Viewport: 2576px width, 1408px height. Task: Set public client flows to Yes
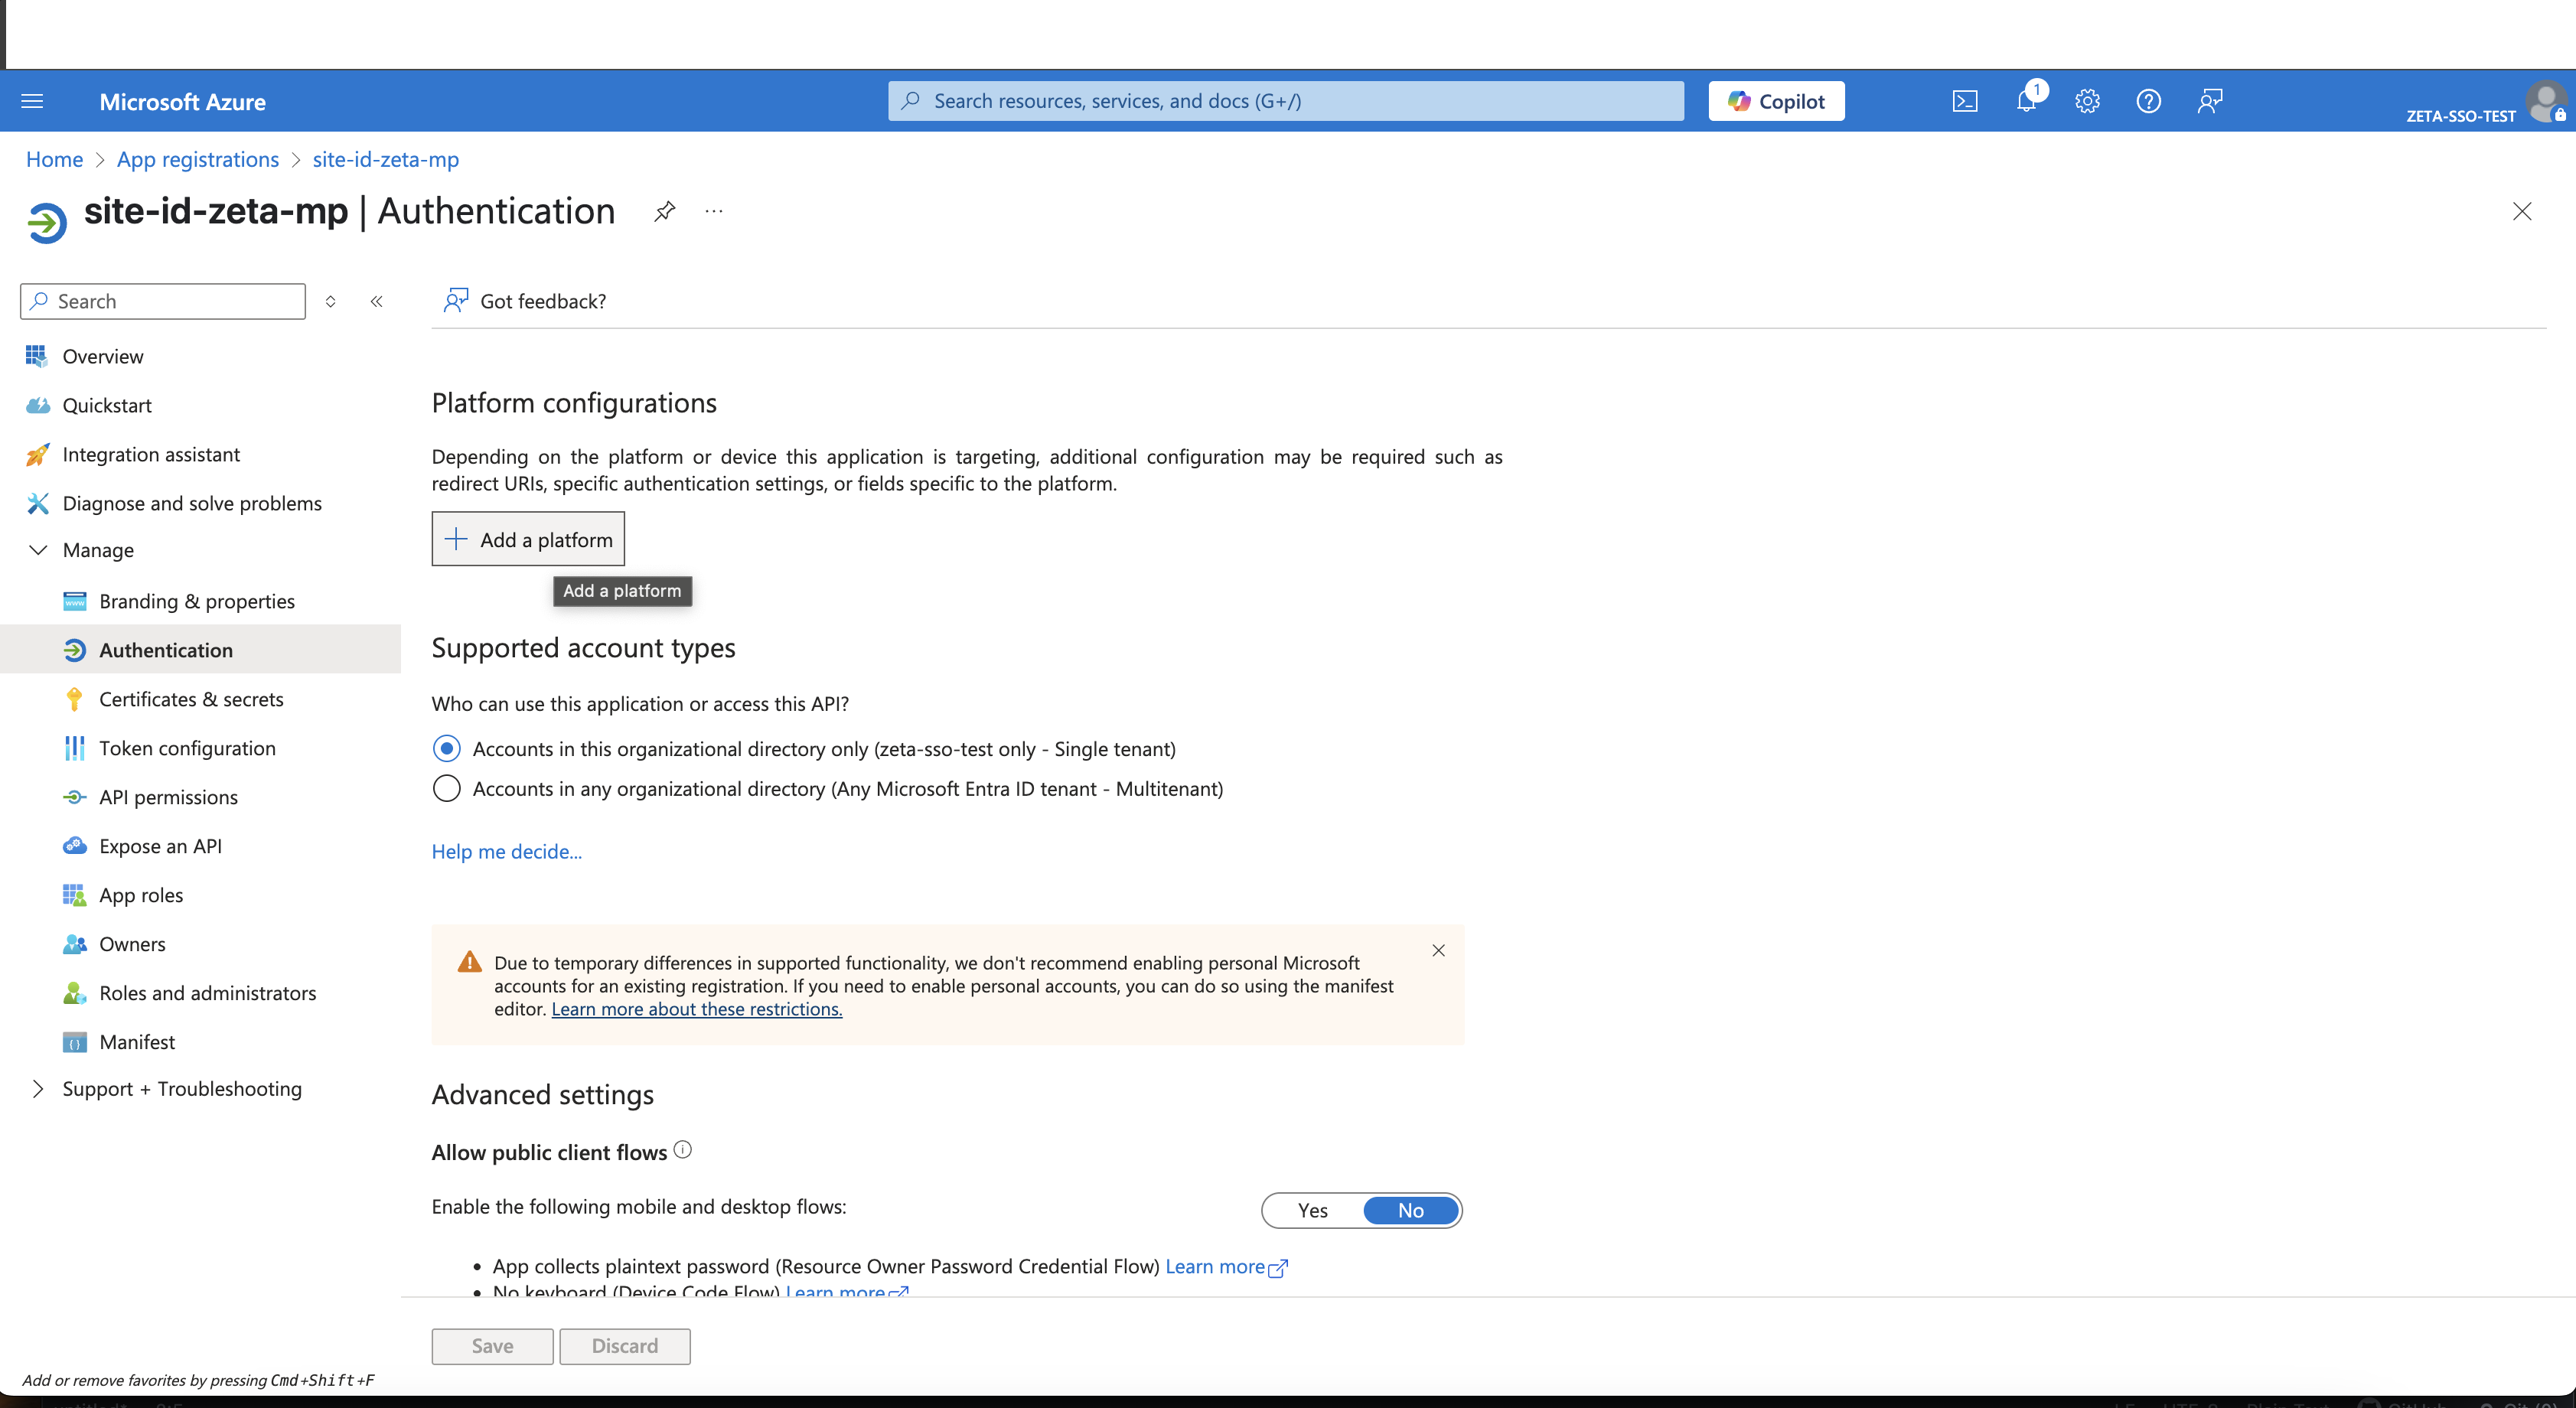click(x=1313, y=1210)
